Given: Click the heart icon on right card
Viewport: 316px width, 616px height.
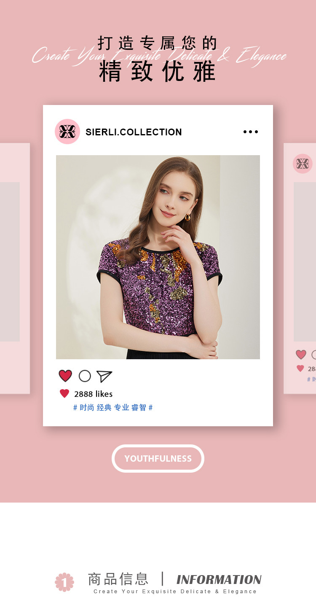Looking at the screenshot, I should tap(301, 355).
